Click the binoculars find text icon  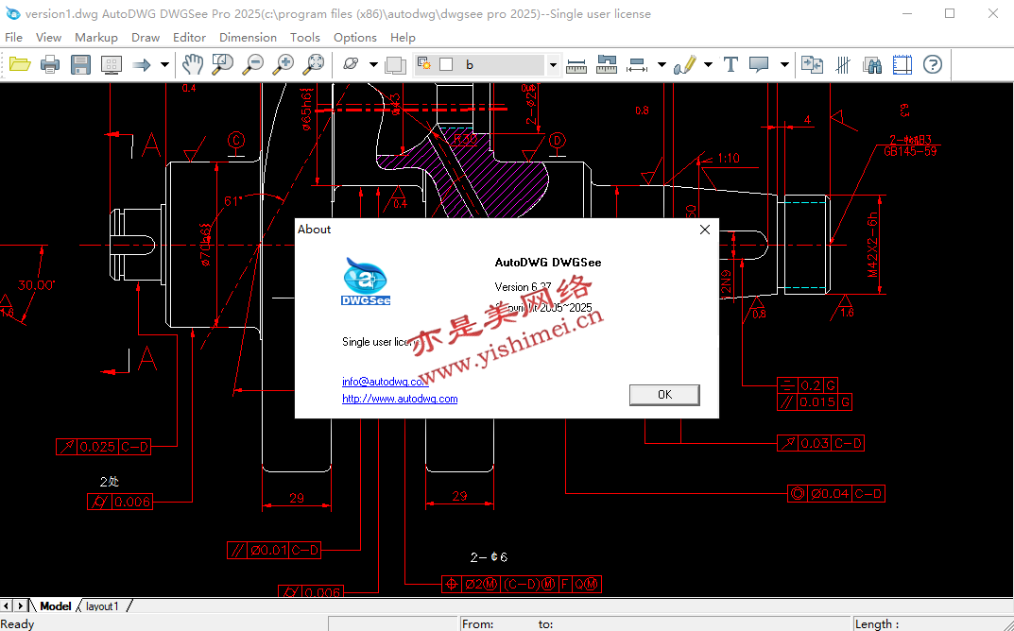[x=872, y=64]
